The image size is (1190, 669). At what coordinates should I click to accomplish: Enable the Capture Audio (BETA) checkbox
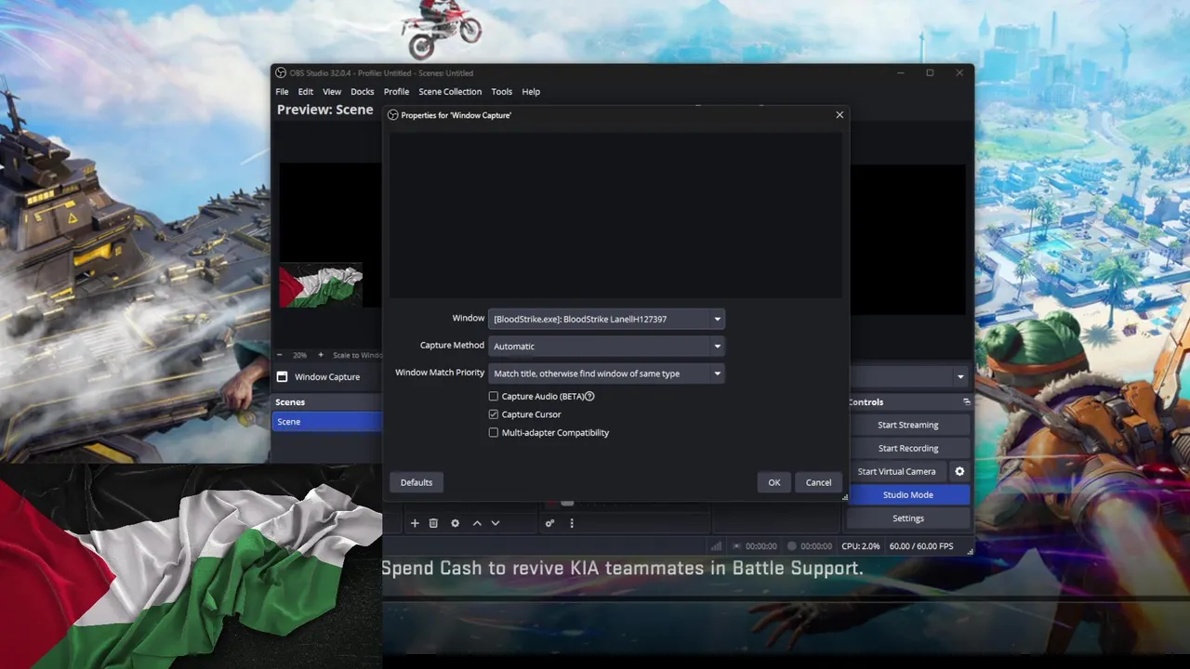[494, 396]
